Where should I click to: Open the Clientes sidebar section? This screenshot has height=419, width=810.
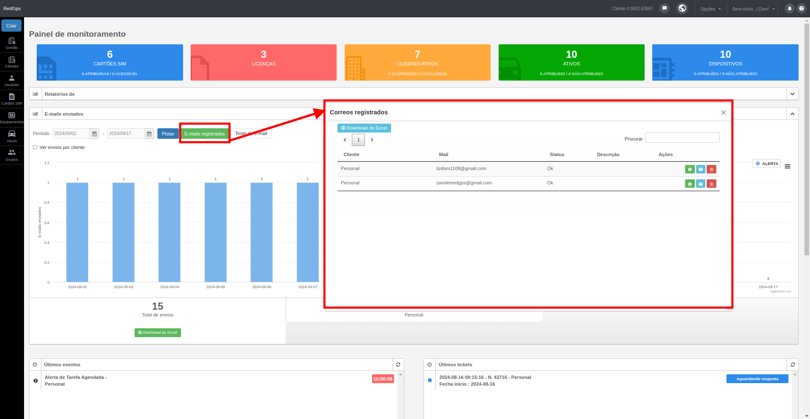pyautogui.click(x=12, y=62)
